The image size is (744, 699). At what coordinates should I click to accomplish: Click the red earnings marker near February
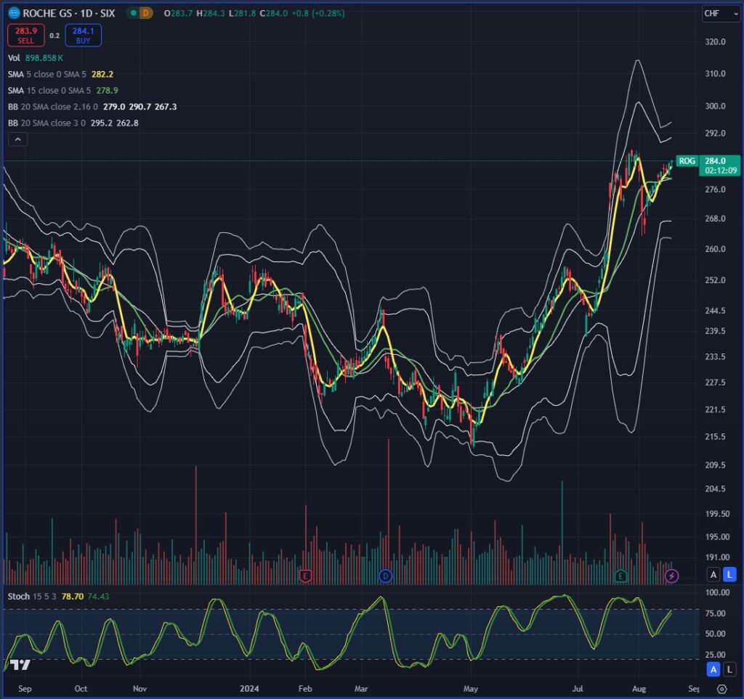tap(305, 576)
